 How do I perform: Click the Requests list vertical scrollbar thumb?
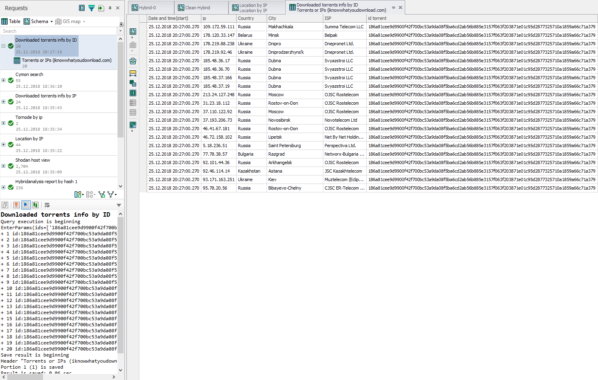tap(120, 89)
